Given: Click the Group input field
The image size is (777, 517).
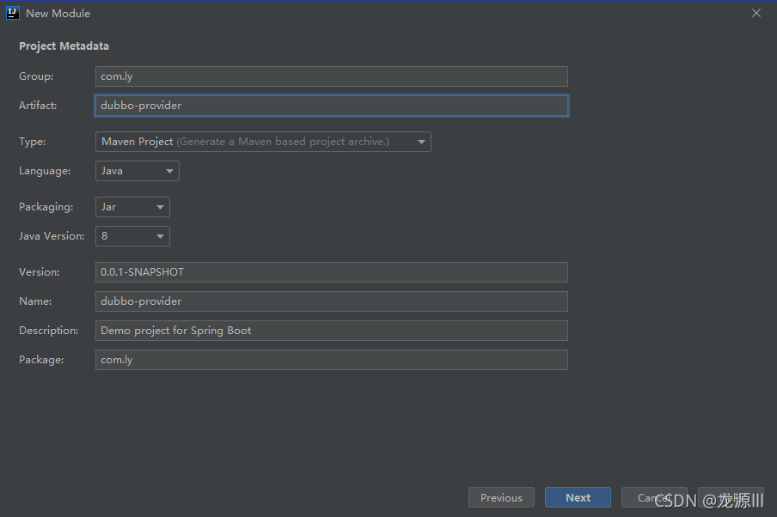Looking at the screenshot, I should point(332,76).
